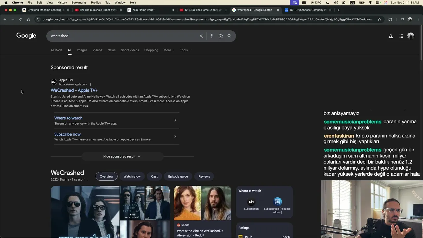The width and height of the screenshot is (423, 238).
Task: Select the Apple TV subscription icon
Action: pyautogui.click(x=251, y=202)
